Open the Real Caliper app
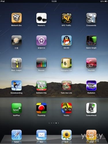The image size is (108, 144). pos(16,63)
